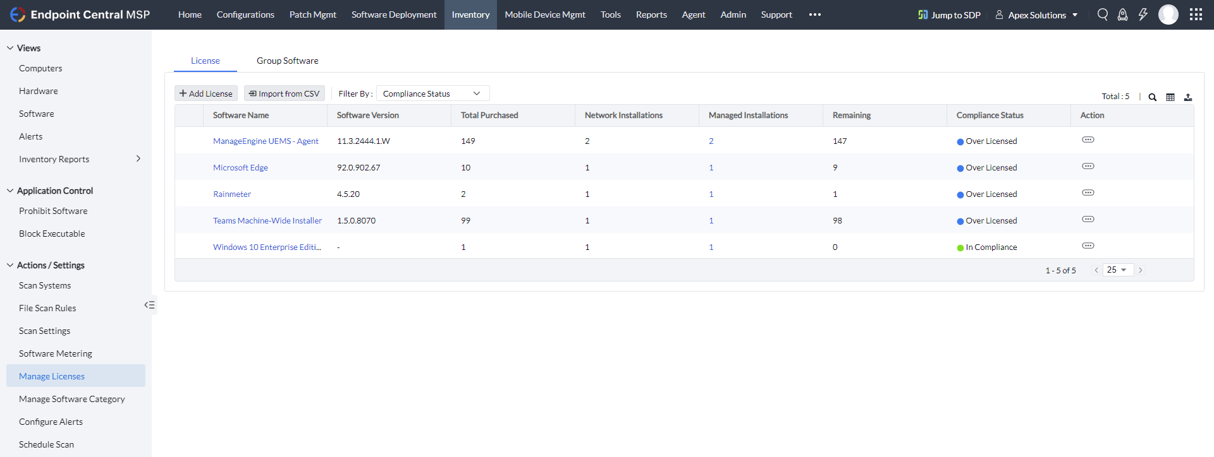1214x457 pixels.
Task: Open ManageEngine UEMS - Agent link
Action: click(x=266, y=141)
